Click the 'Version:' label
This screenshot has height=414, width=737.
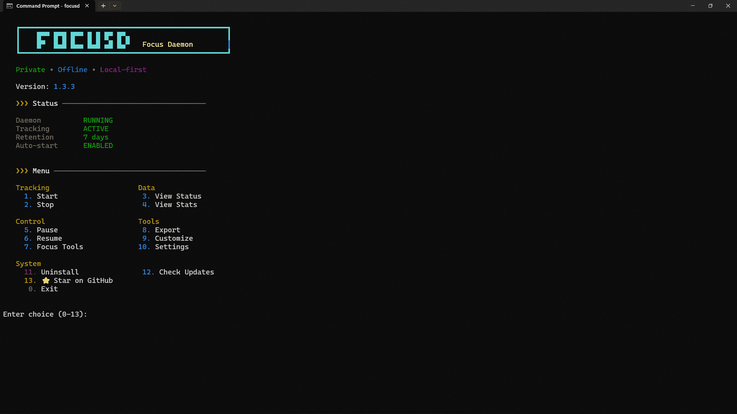(x=33, y=87)
